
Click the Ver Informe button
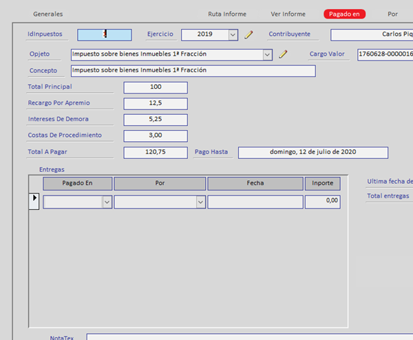[288, 14]
